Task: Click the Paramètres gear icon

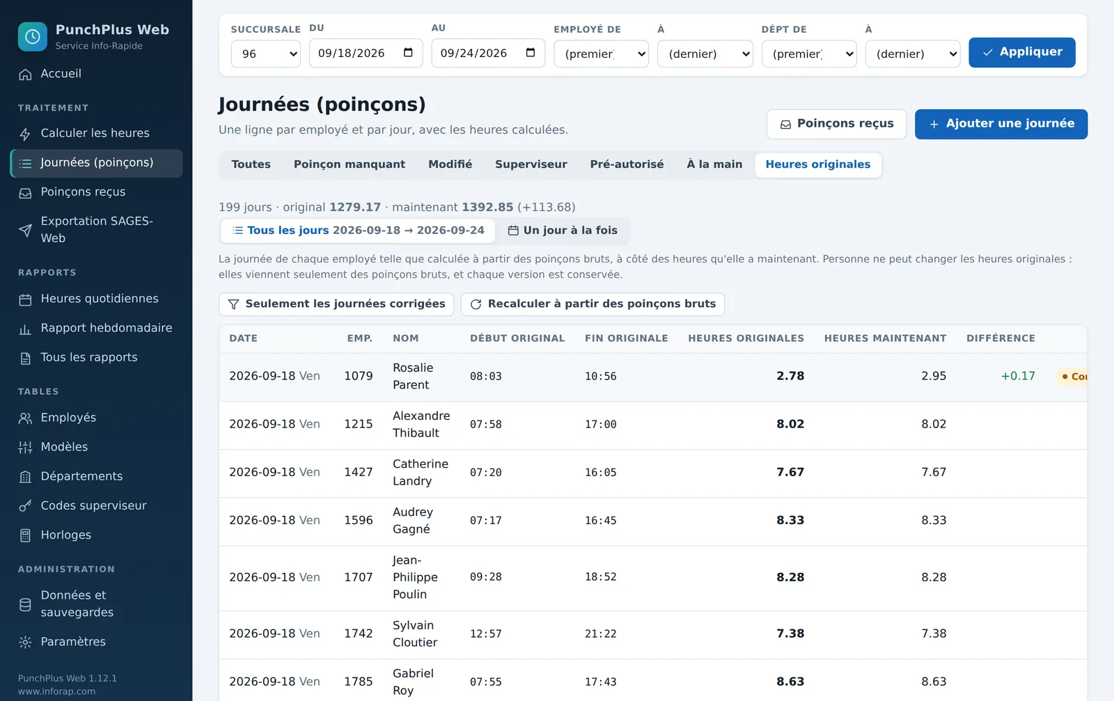Action: coord(25,642)
